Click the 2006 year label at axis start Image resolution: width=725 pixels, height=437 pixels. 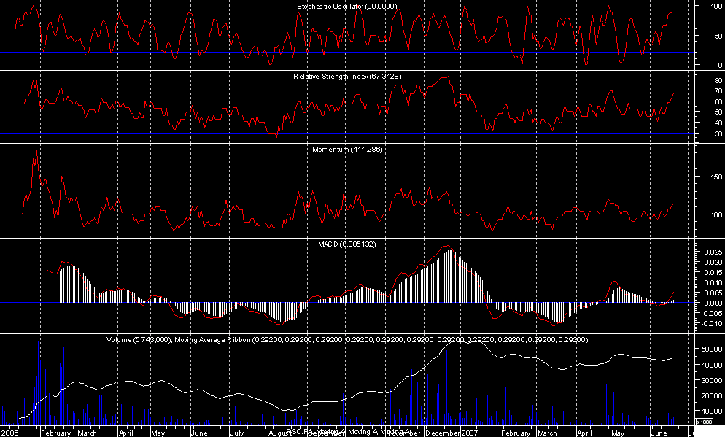[x=10, y=432]
